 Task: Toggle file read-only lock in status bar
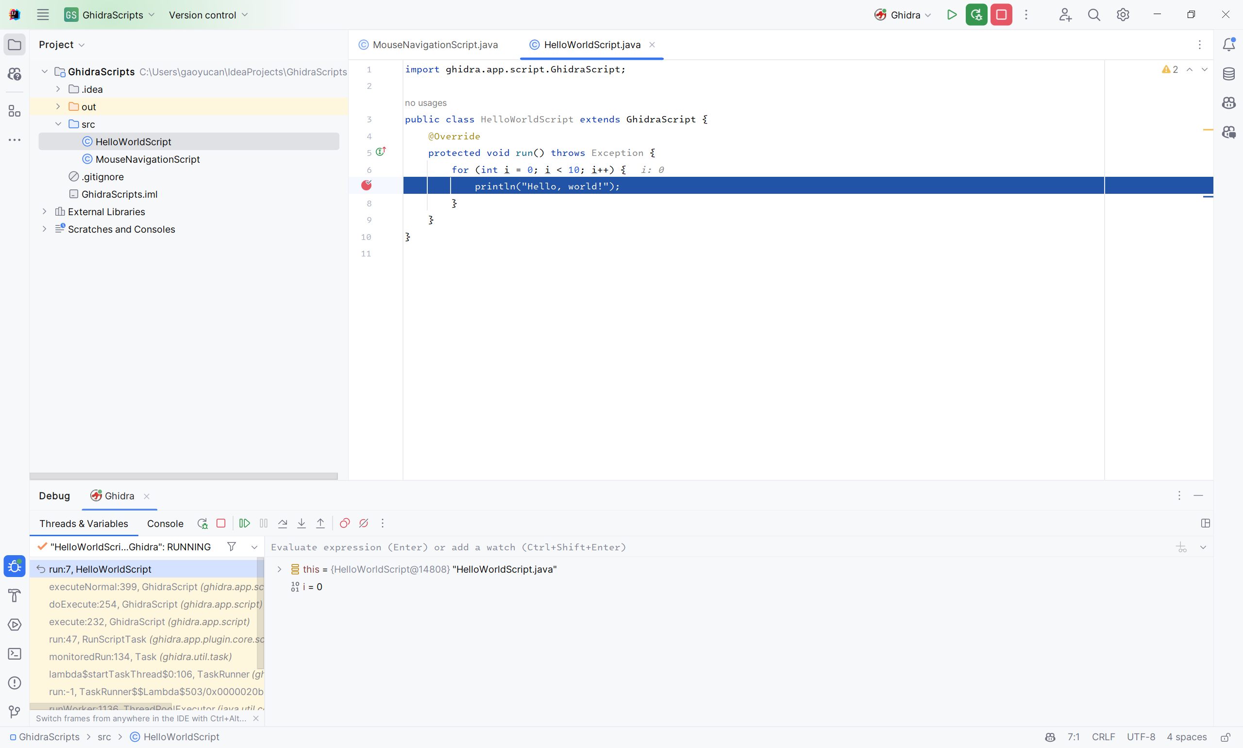1226,737
